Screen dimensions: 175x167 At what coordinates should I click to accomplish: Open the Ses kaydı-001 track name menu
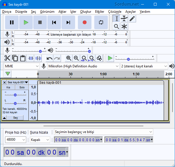18,82
